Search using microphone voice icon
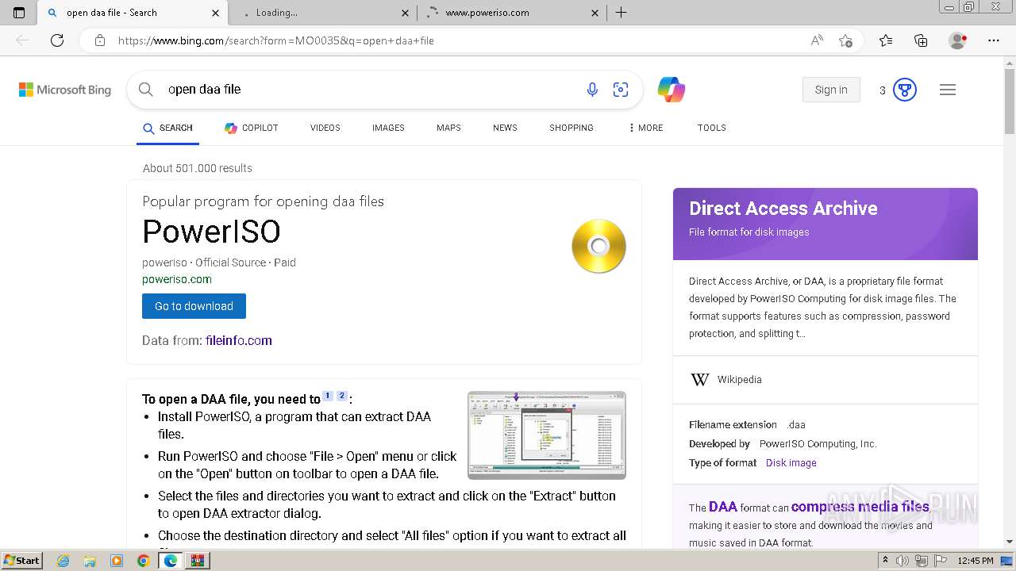The image size is (1016, 571). tap(592, 90)
